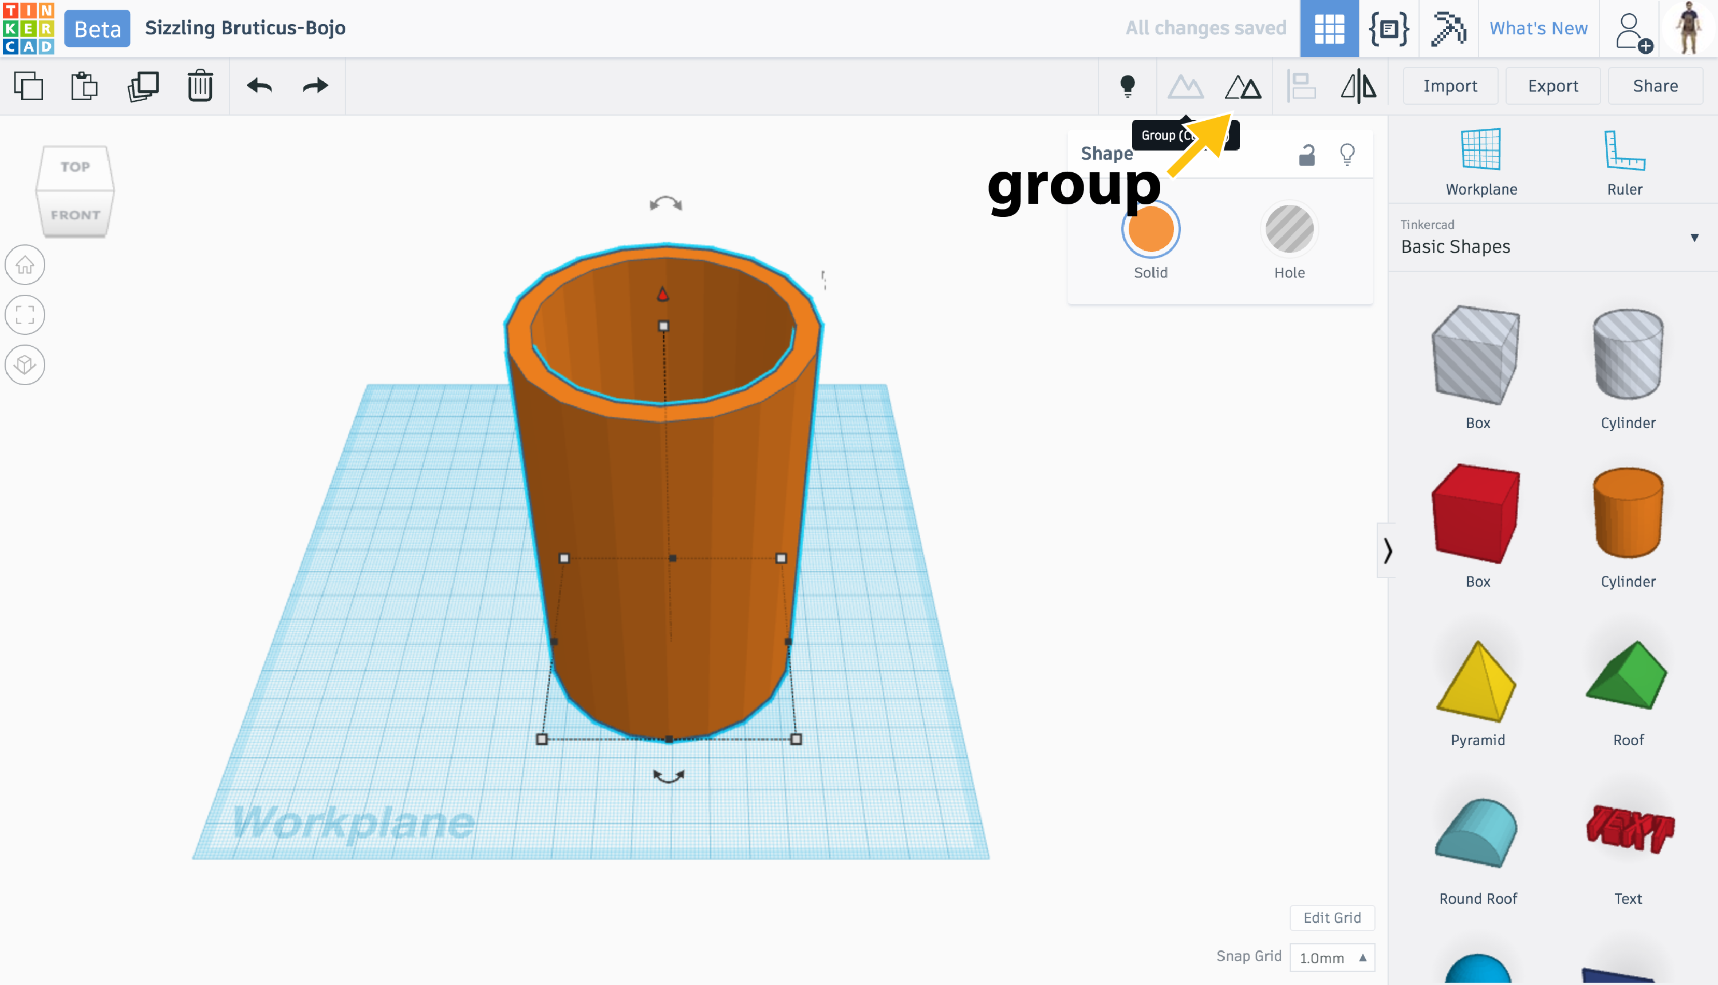
Task: Open the What's New link
Action: pyautogui.click(x=1538, y=29)
